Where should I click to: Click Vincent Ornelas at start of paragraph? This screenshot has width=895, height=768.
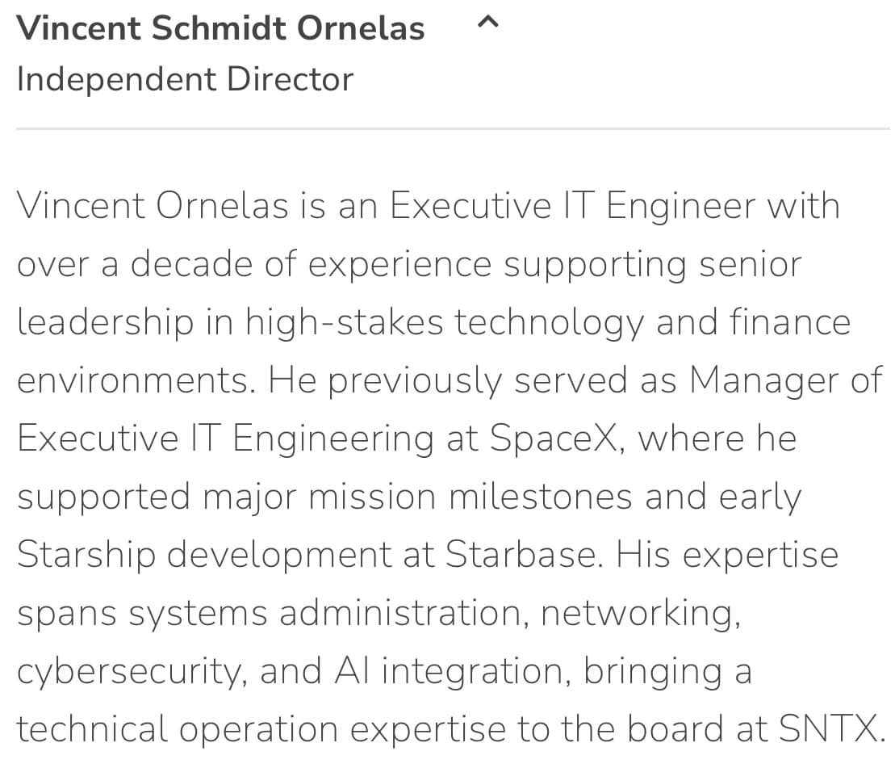153,206
